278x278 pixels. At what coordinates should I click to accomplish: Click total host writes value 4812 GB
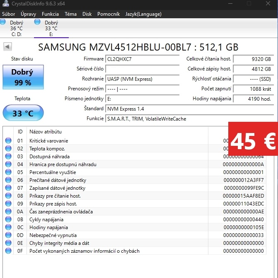[254, 69]
